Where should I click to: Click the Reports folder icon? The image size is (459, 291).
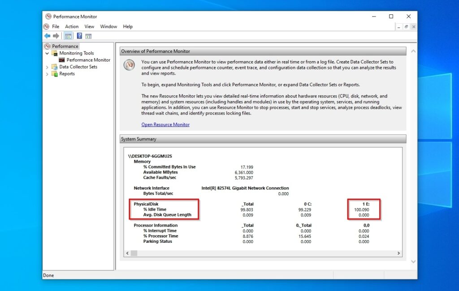point(54,74)
